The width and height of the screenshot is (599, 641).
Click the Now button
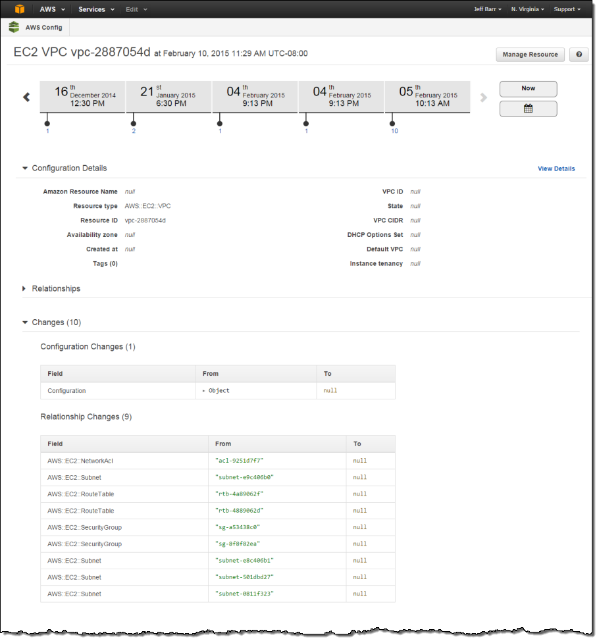[x=528, y=88]
